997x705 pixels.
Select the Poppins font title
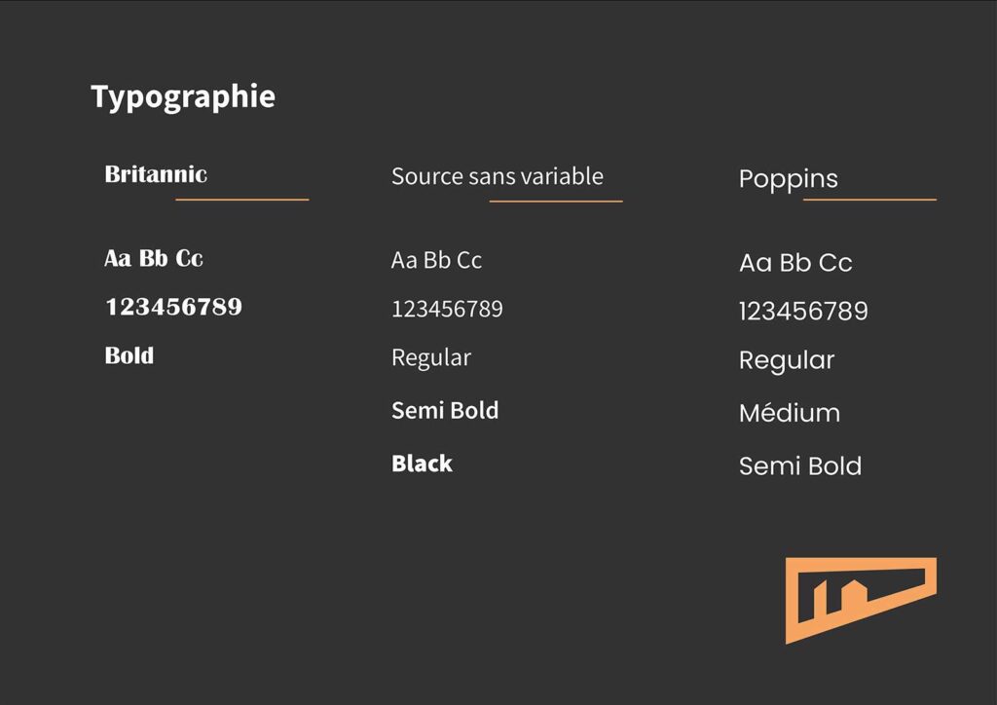(789, 180)
